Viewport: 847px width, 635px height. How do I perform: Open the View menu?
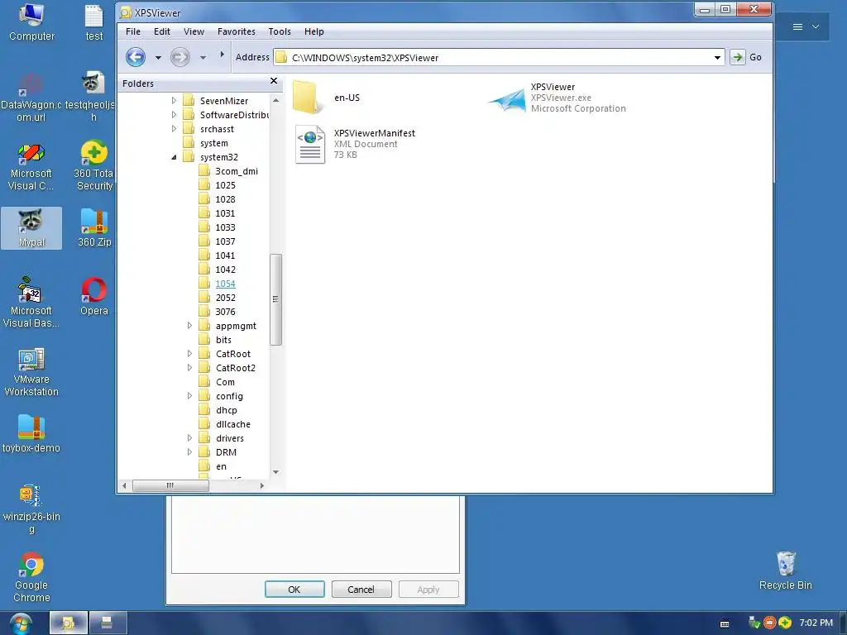(x=194, y=31)
